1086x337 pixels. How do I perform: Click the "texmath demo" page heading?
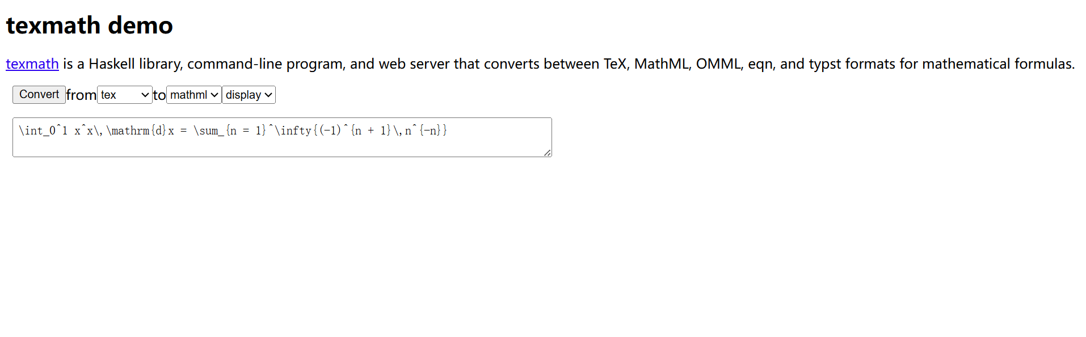click(89, 25)
